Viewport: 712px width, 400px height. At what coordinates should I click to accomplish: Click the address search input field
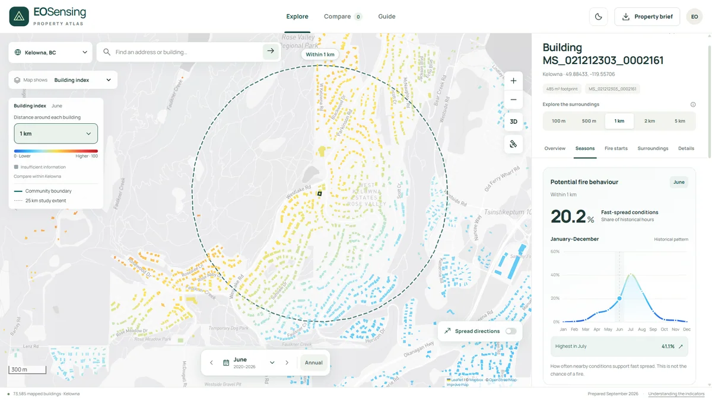(187, 52)
